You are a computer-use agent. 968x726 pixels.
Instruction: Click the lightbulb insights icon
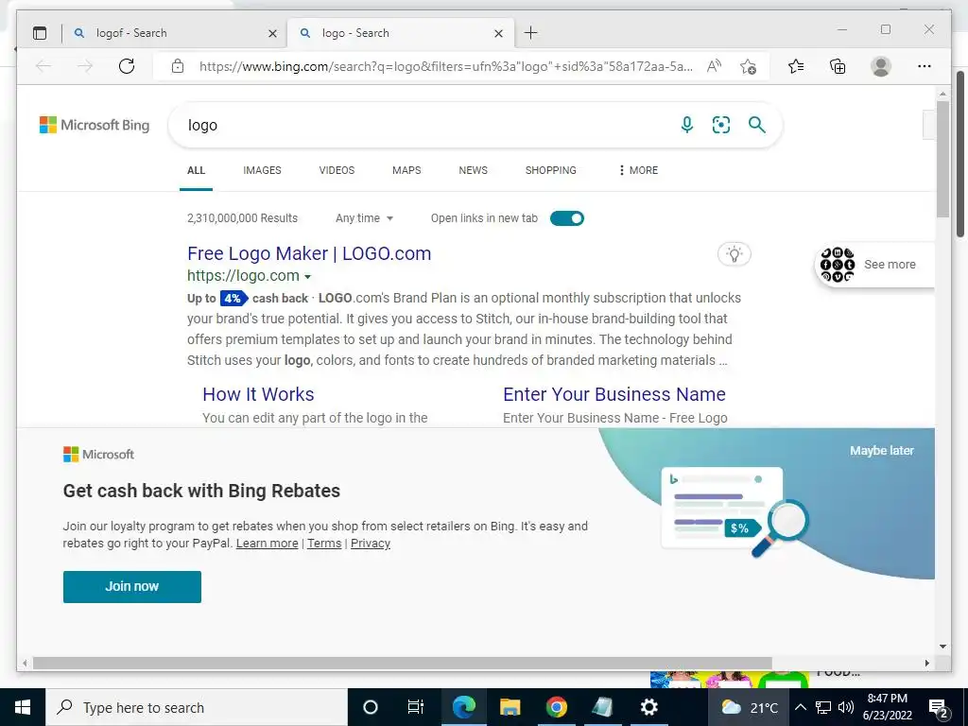click(x=734, y=253)
